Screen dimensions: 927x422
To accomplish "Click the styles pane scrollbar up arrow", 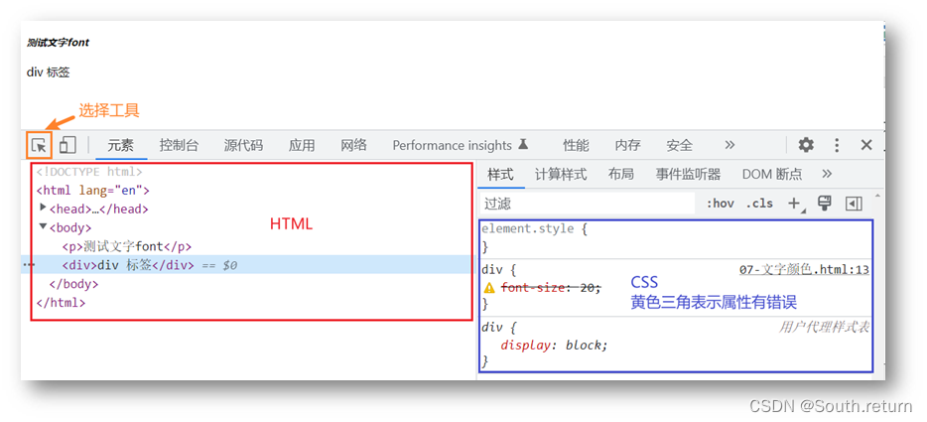I will pos(877,196).
